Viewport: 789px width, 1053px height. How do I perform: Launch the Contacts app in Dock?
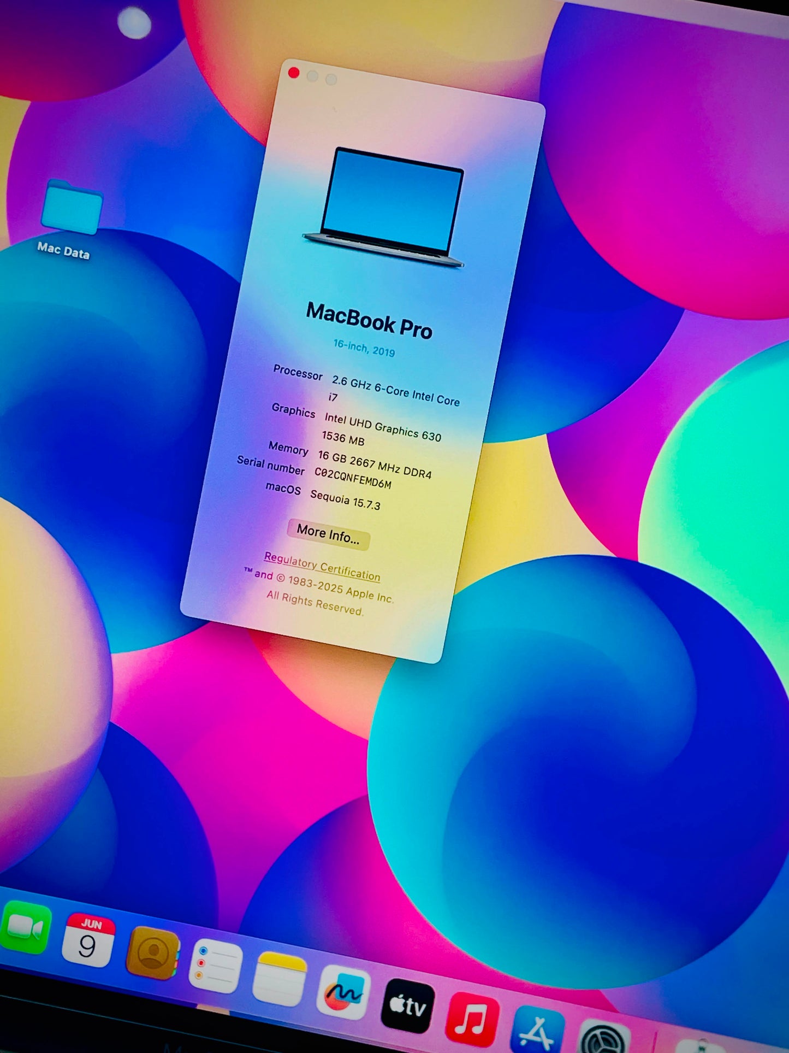tap(153, 953)
